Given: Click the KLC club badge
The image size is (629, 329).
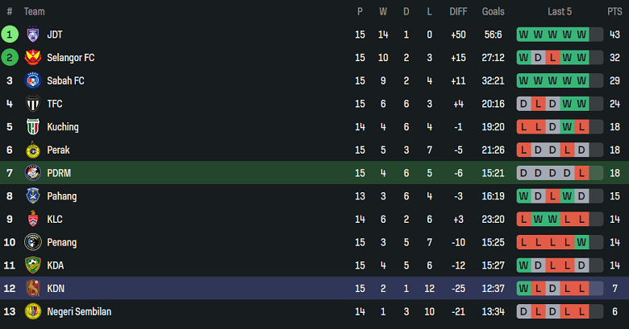Looking at the screenshot, I should point(33,219).
